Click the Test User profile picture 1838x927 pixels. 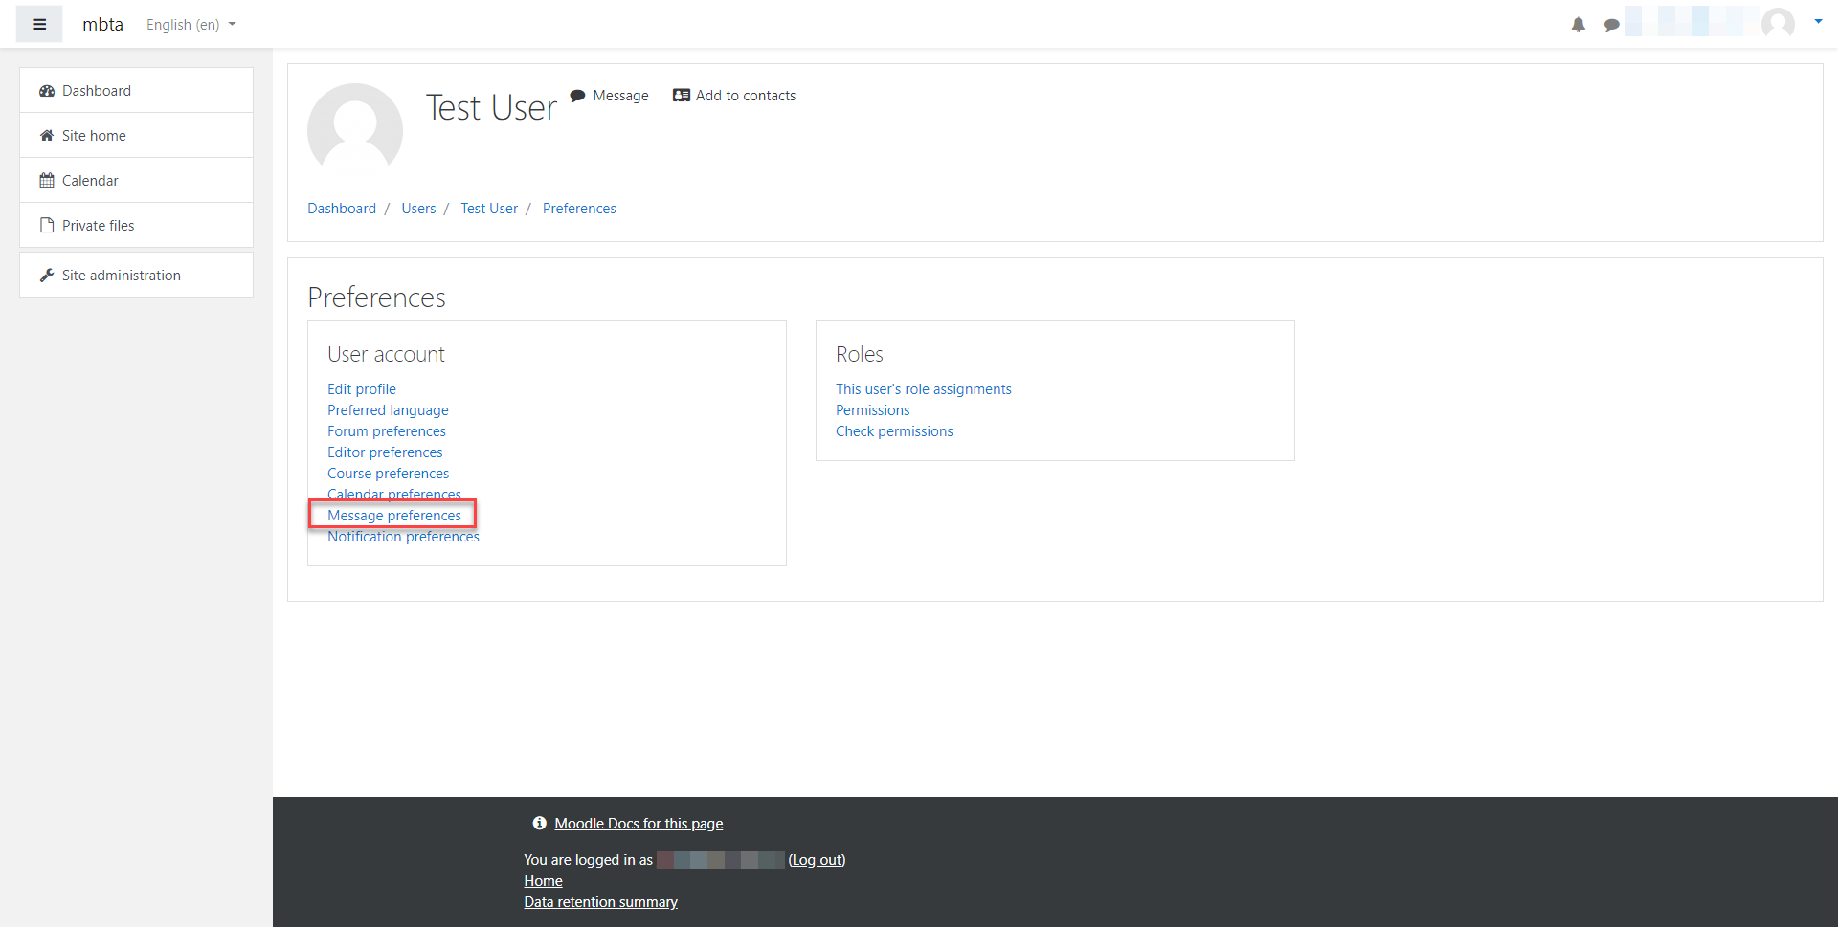(355, 131)
